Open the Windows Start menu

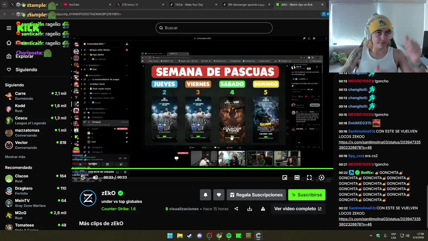click(x=170, y=236)
